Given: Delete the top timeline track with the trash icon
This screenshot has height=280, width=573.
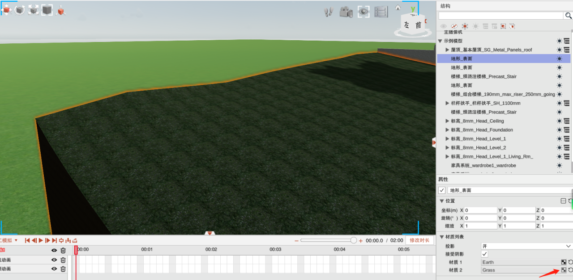Looking at the screenshot, I should pyautogui.click(x=63, y=251).
